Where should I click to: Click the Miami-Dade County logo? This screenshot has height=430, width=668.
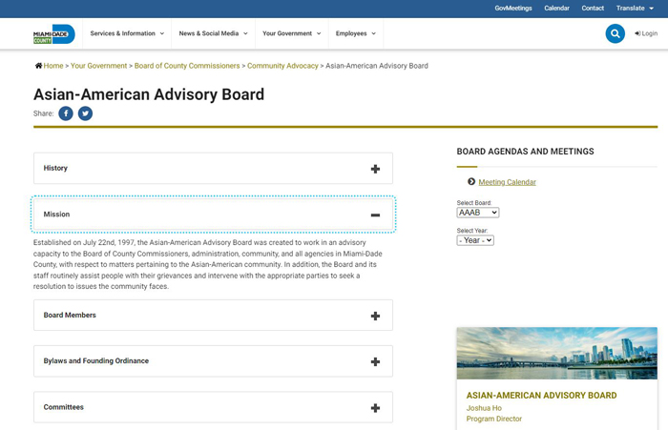[54, 34]
